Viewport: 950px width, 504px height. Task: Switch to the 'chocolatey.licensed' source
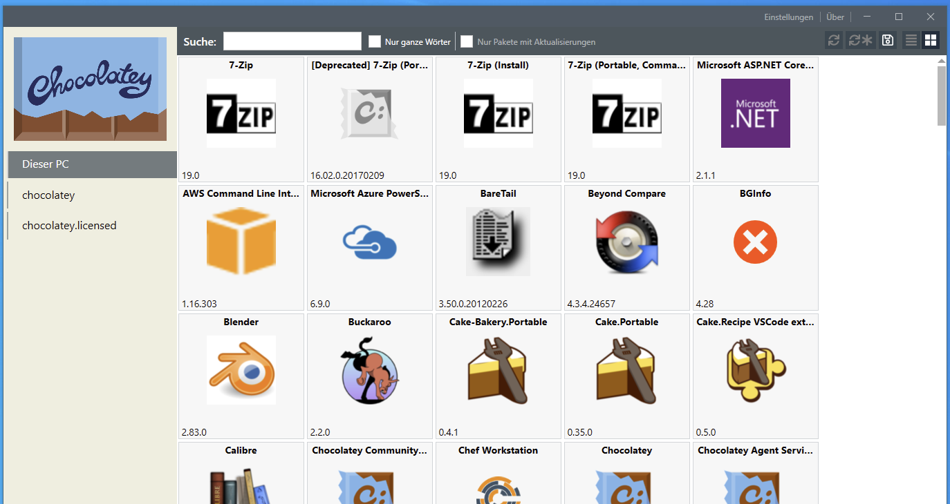[93, 226]
